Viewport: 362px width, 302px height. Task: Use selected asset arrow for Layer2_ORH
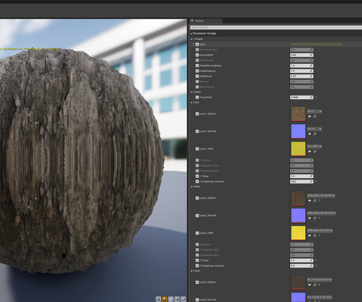310,236
